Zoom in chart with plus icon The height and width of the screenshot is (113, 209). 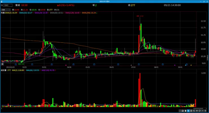coord(205,111)
